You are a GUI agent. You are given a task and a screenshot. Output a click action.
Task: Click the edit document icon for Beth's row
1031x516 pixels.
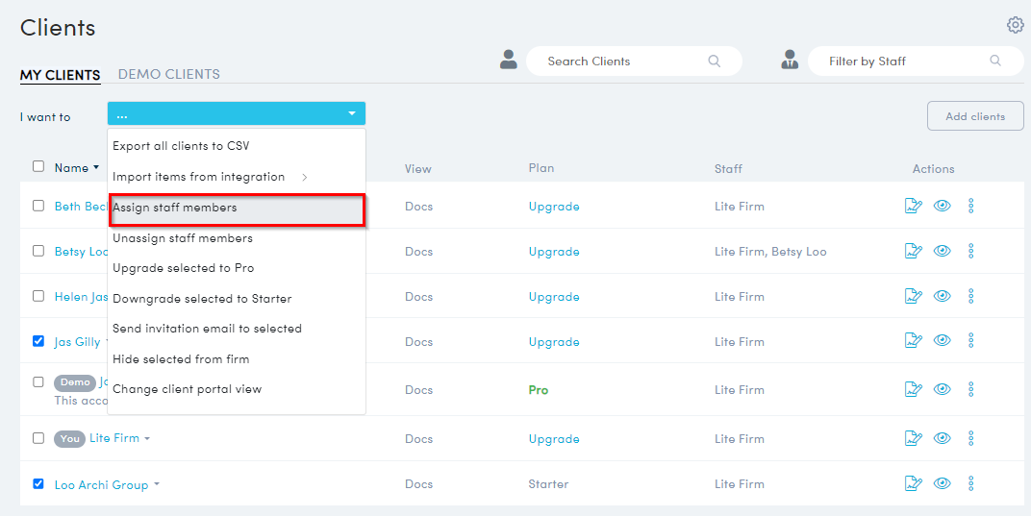tap(914, 206)
